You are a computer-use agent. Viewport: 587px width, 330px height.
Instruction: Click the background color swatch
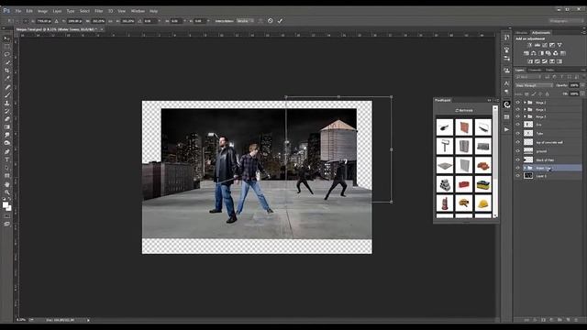click(x=9, y=208)
